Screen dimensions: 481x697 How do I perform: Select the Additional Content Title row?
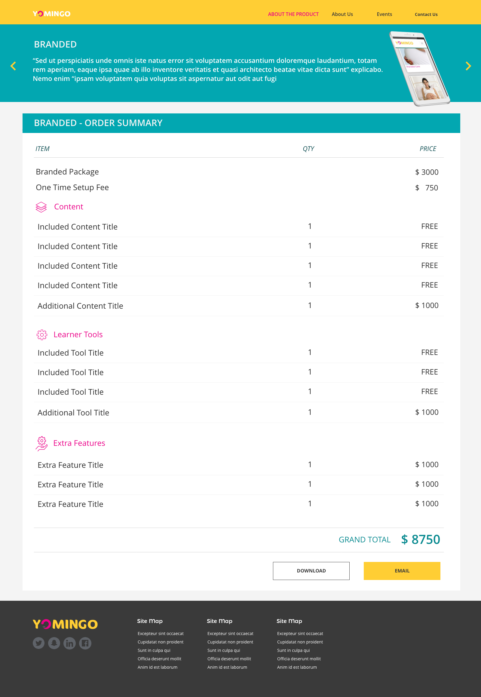click(238, 306)
